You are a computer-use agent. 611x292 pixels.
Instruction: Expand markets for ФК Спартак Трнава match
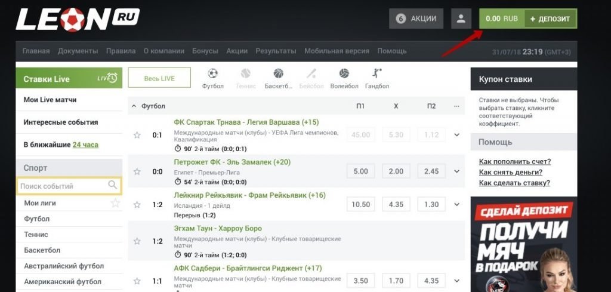click(457, 135)
